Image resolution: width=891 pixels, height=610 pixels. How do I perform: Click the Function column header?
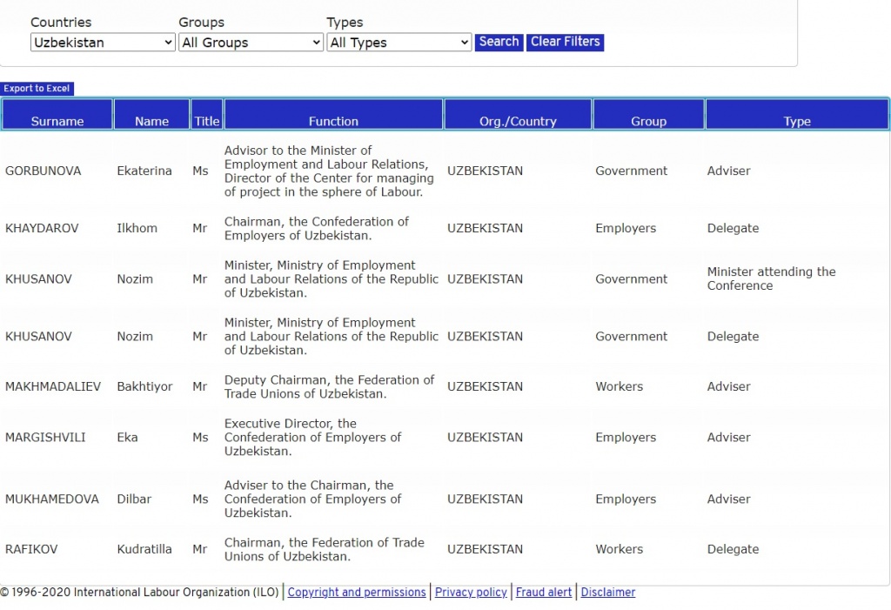pyautogui.click(x=333, y=121)
